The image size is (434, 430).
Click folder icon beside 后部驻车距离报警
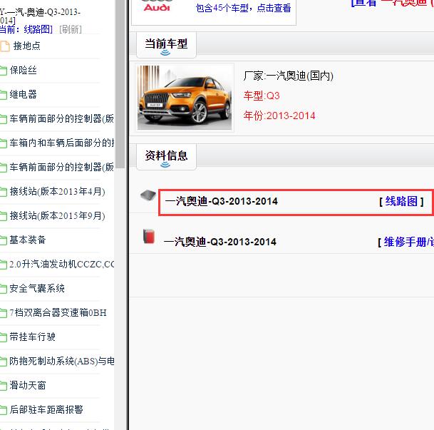pos(3,410)
